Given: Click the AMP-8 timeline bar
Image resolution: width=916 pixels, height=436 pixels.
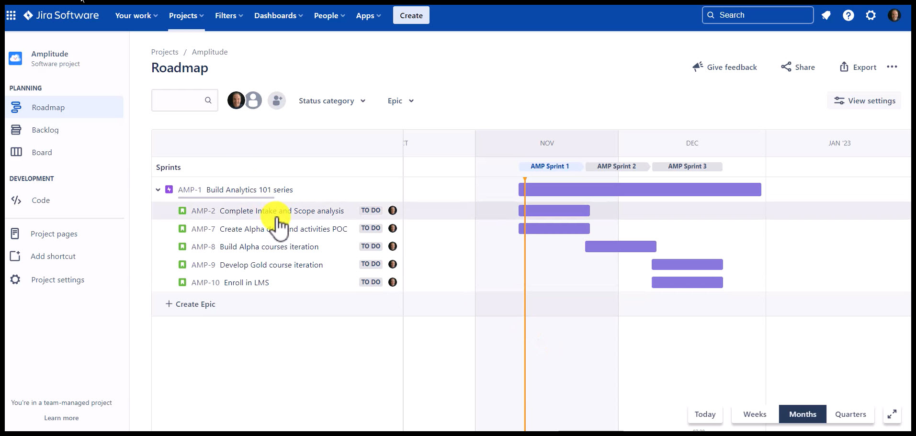Looking at the screenshot, I should click(x=620, y=246).
